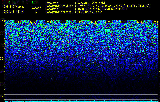Click the 1.1 kHz axis label
Viewport: 160px width, 102px height.
coord(2,33)
